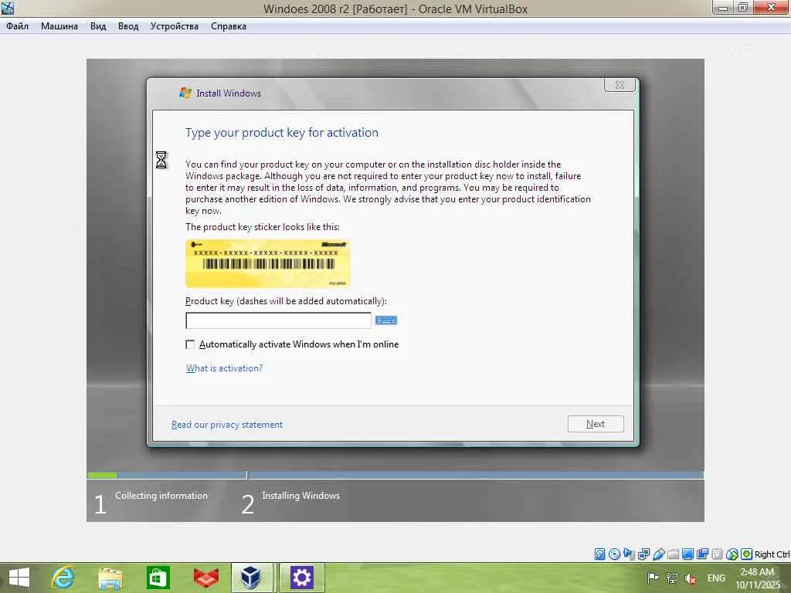This screenshot has height=593, width=791.
Task: Click the USB devices indicator icon
Action: pos(658,554)
